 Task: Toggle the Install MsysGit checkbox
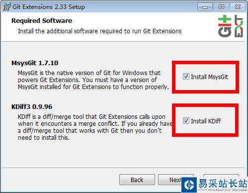click(x=186, y=77)
